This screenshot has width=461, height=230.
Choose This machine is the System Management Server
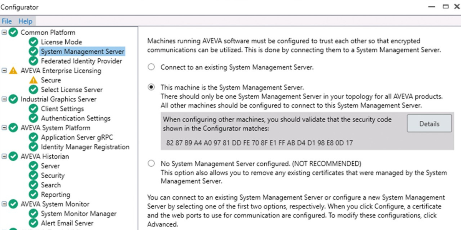[x=151, y=87]
